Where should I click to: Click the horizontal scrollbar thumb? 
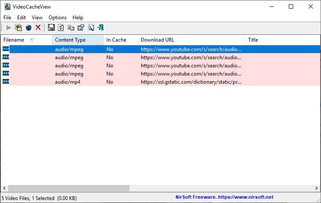[69, 188]
